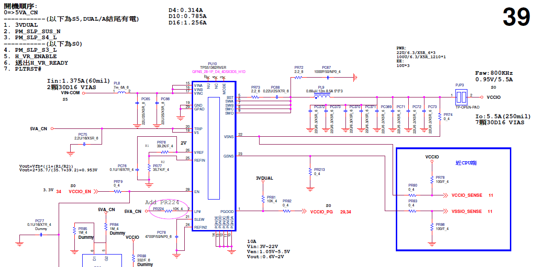Click the PR74 resistor label

[448, 115]
